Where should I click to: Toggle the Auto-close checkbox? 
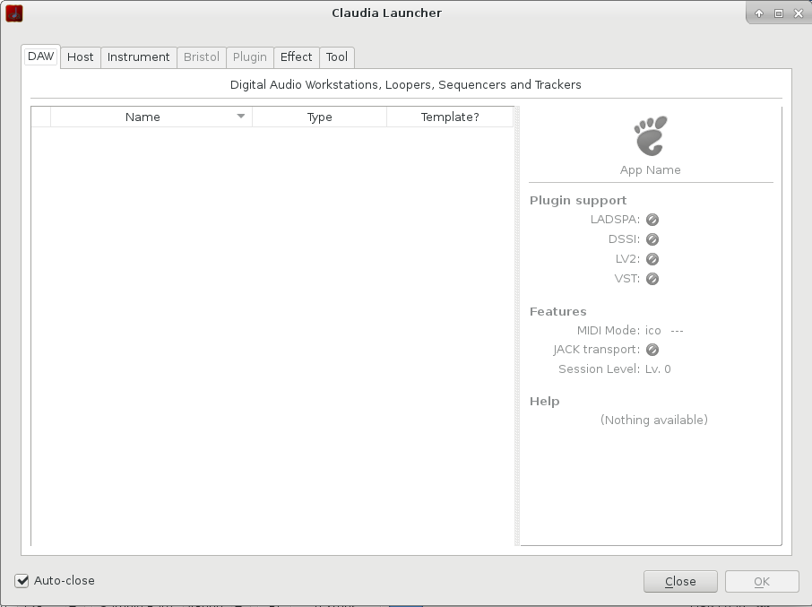[22, 581]
